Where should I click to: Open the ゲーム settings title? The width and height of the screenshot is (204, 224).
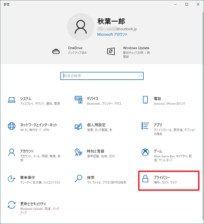(x=158, y=151)
